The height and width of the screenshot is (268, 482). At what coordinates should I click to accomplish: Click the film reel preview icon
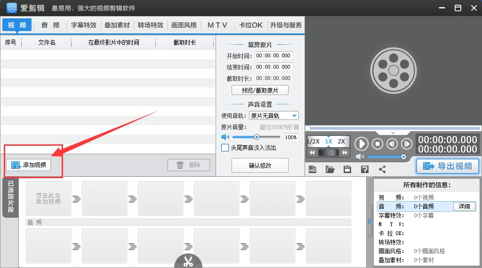[x=394, y=71]
